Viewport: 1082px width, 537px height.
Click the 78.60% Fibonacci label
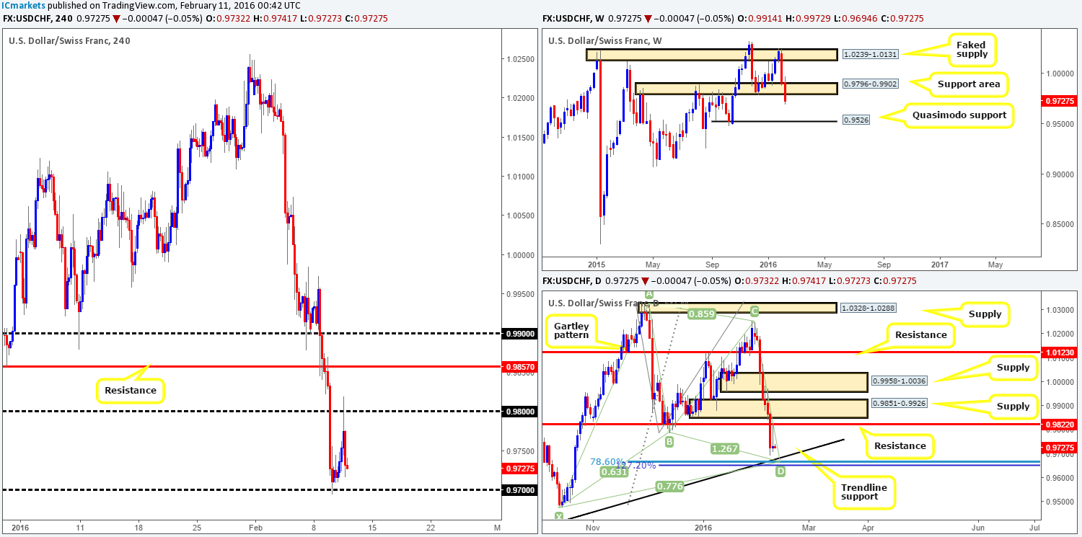point(606,461)
